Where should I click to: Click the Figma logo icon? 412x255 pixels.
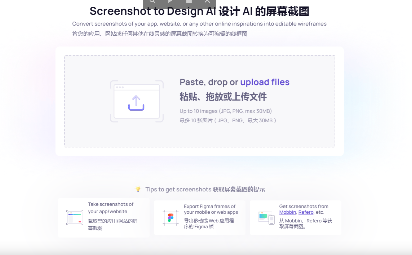coord(170,217)
